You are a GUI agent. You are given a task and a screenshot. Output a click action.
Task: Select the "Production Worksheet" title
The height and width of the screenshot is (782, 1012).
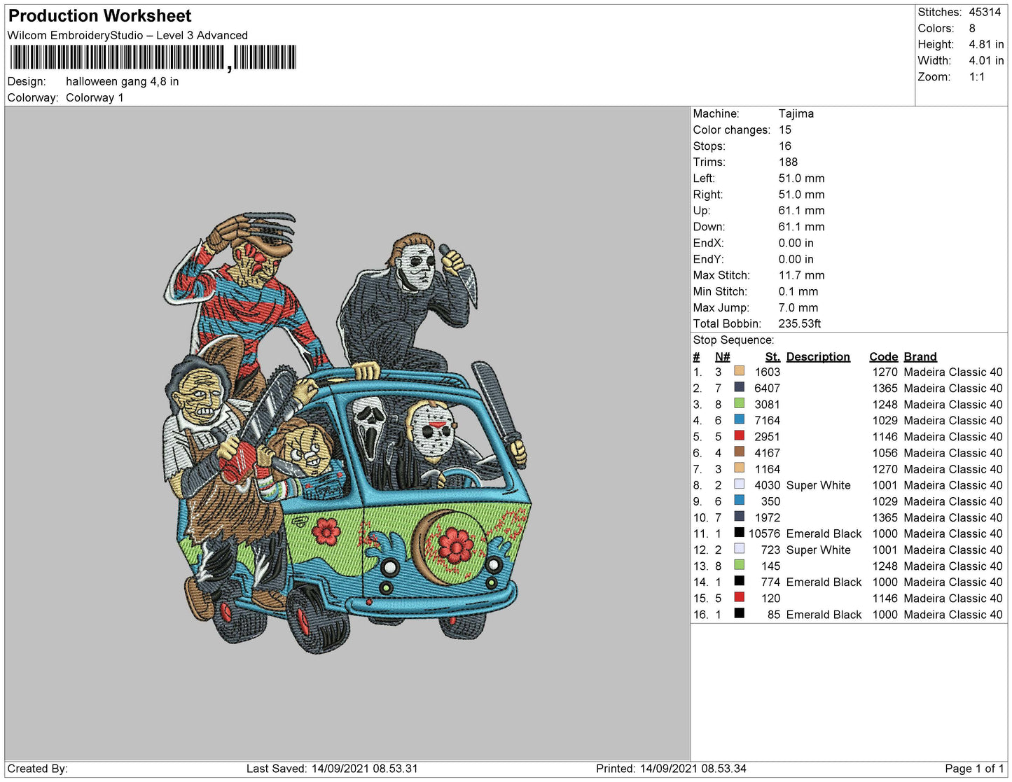coord(99,16)
